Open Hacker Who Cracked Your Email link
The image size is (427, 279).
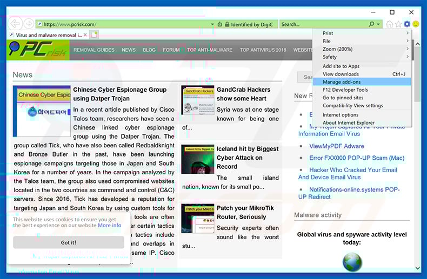click(348, 173)
